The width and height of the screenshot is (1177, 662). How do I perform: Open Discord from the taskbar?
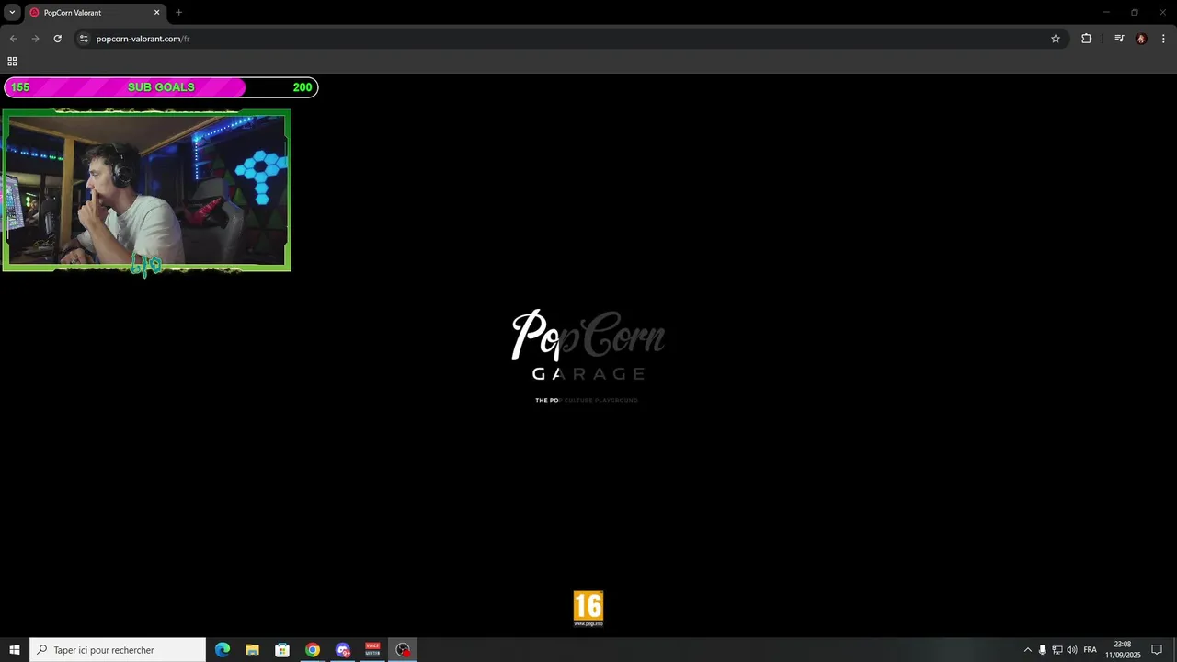[x=343, y=650]
